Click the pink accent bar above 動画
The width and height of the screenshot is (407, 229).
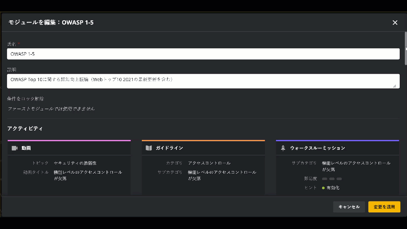point(69,140)
